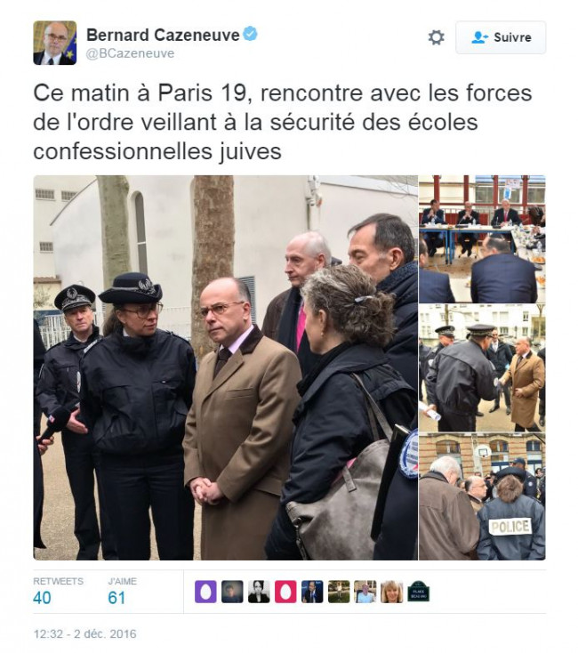Image resolution: width=578 pixels, height=653 pixels.
Task: Open the Bernard Cazeneuve name link
Action: 163,35
